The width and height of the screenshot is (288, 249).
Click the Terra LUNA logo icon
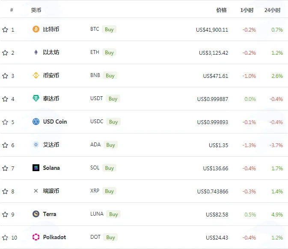click(x=36, y=214)
